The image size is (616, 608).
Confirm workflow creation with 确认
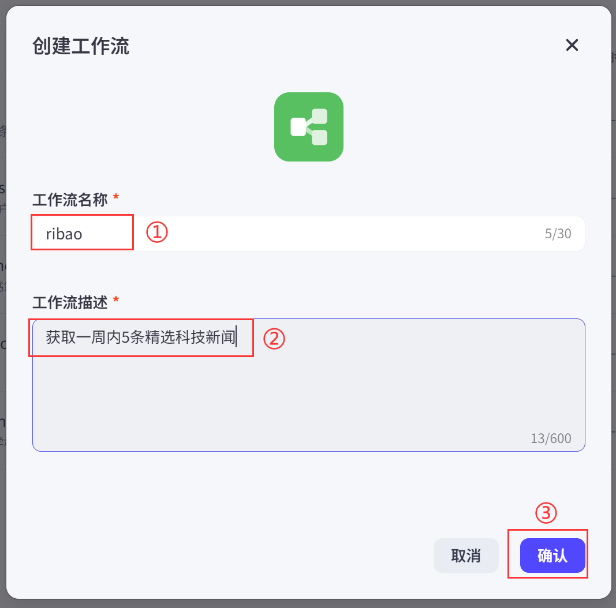tap(552, 556)
